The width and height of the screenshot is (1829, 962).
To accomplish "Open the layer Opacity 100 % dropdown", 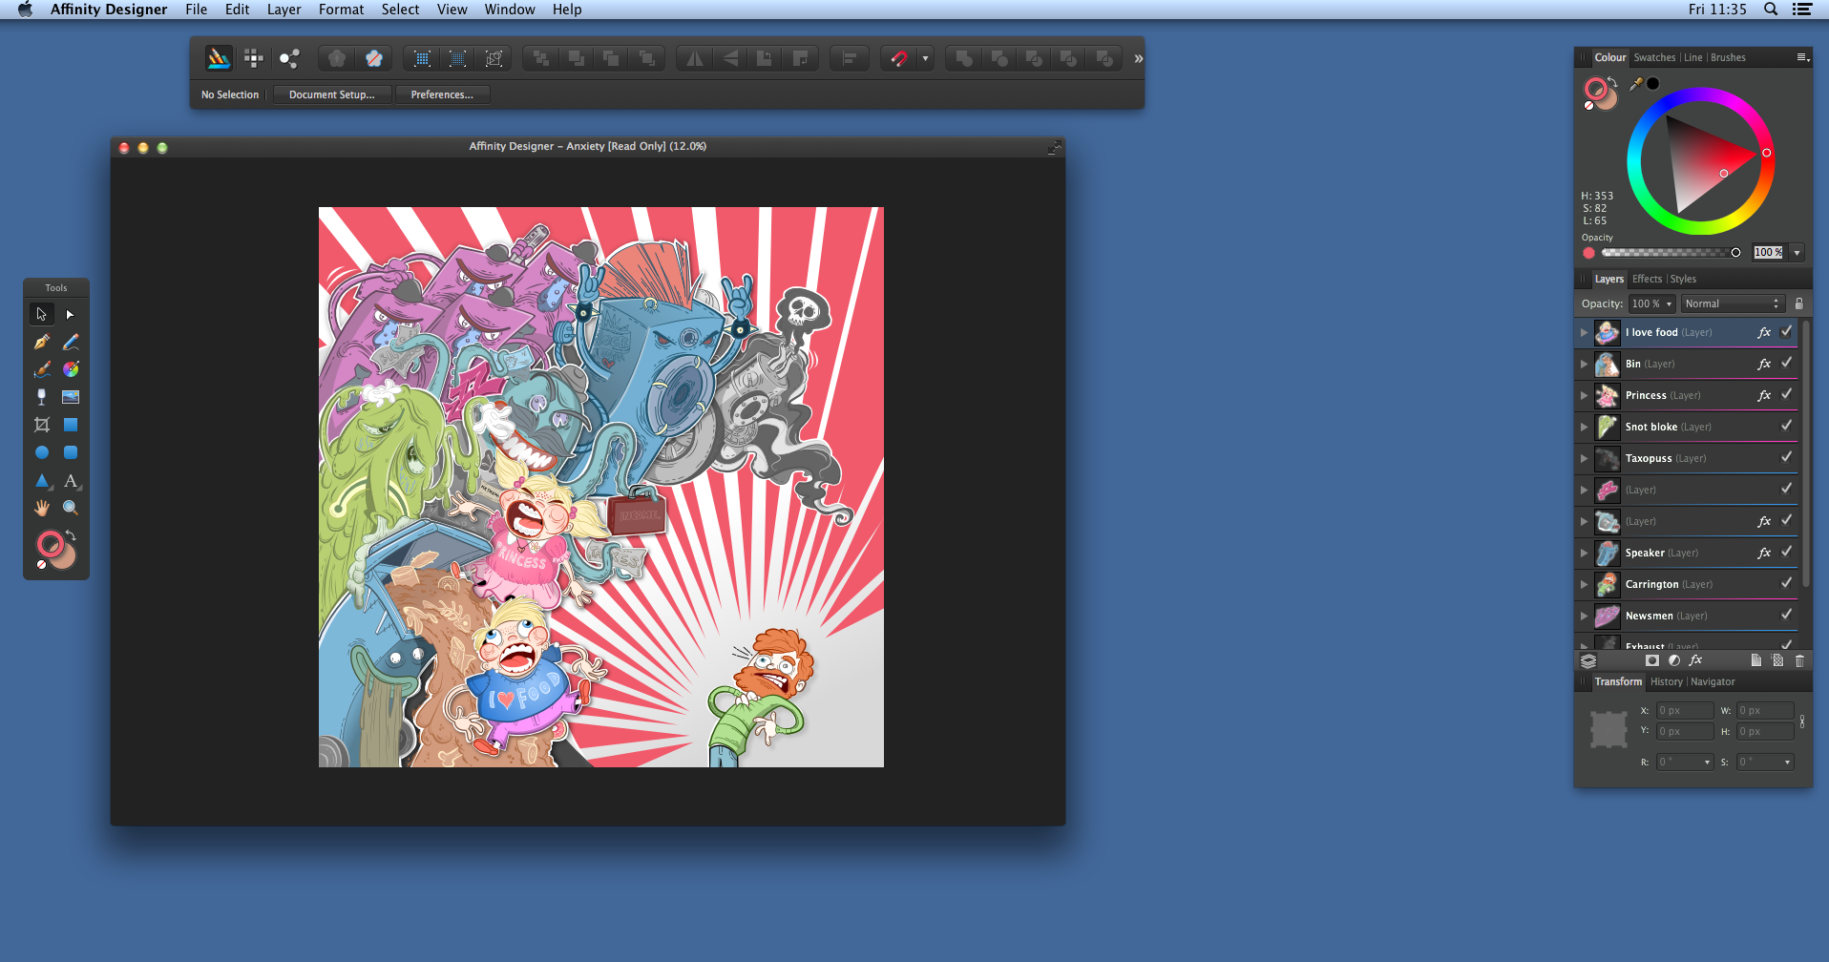I will click(x=1651, y=303).
